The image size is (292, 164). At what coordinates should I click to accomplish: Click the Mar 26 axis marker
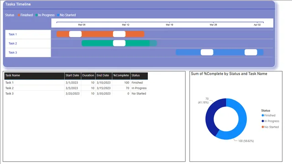(213, 25)
